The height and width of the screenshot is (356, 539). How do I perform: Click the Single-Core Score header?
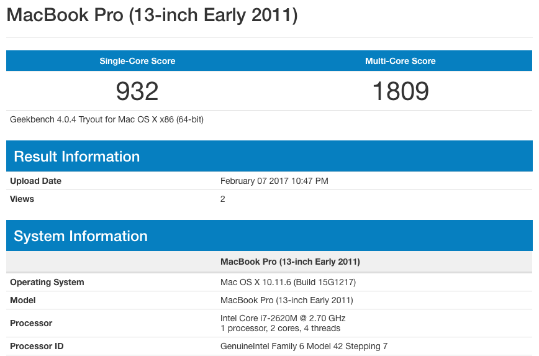click(x=137, y=61)
